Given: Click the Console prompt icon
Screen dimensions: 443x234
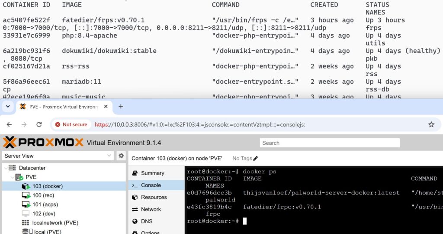Looking at the screenshot, I should coord(135,185).
